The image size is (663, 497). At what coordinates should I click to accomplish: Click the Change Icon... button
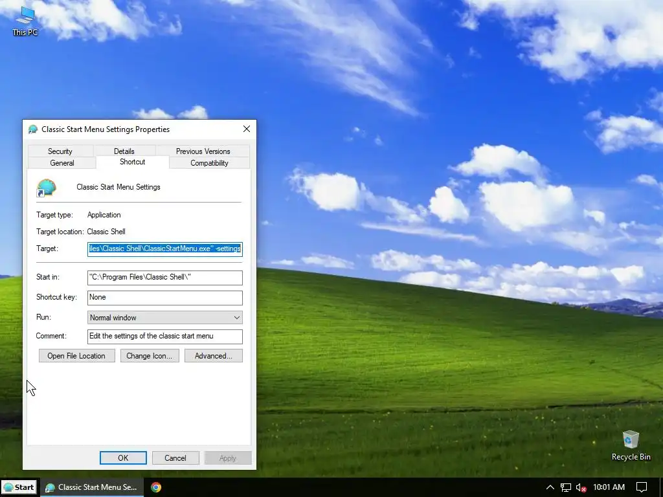click(150, 356)
